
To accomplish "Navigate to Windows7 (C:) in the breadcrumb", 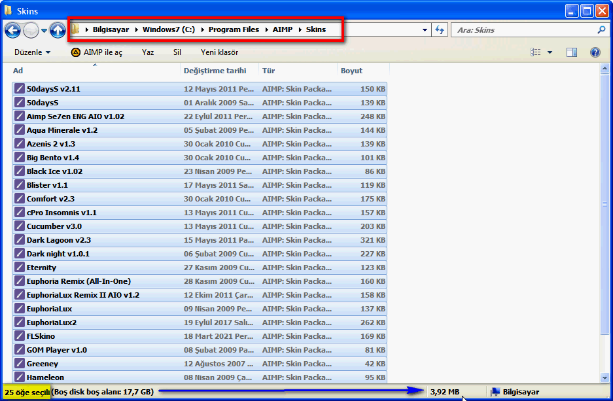I will coord(169,29).
